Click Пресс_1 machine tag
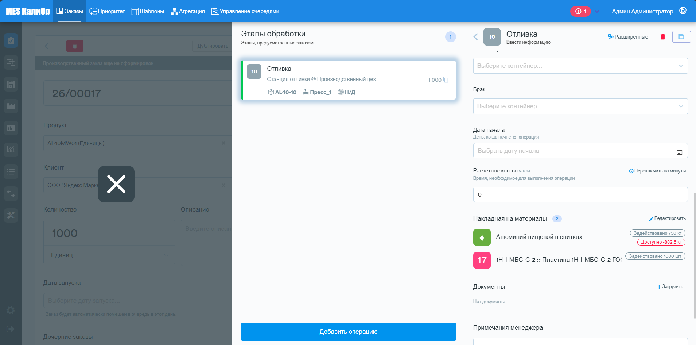696x345 pixels. [x=317, y=92]
